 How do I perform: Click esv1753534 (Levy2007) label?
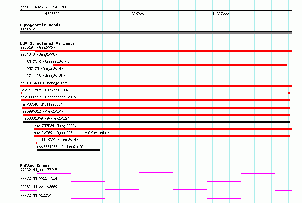click(x=55, y=126)
